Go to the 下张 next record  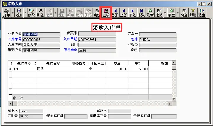pyautogui.click(x=133, y=13)
